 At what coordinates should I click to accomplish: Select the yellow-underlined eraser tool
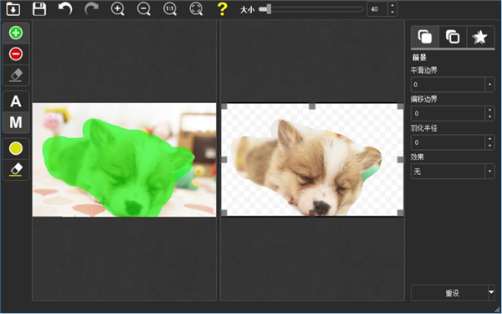(16, 169)
